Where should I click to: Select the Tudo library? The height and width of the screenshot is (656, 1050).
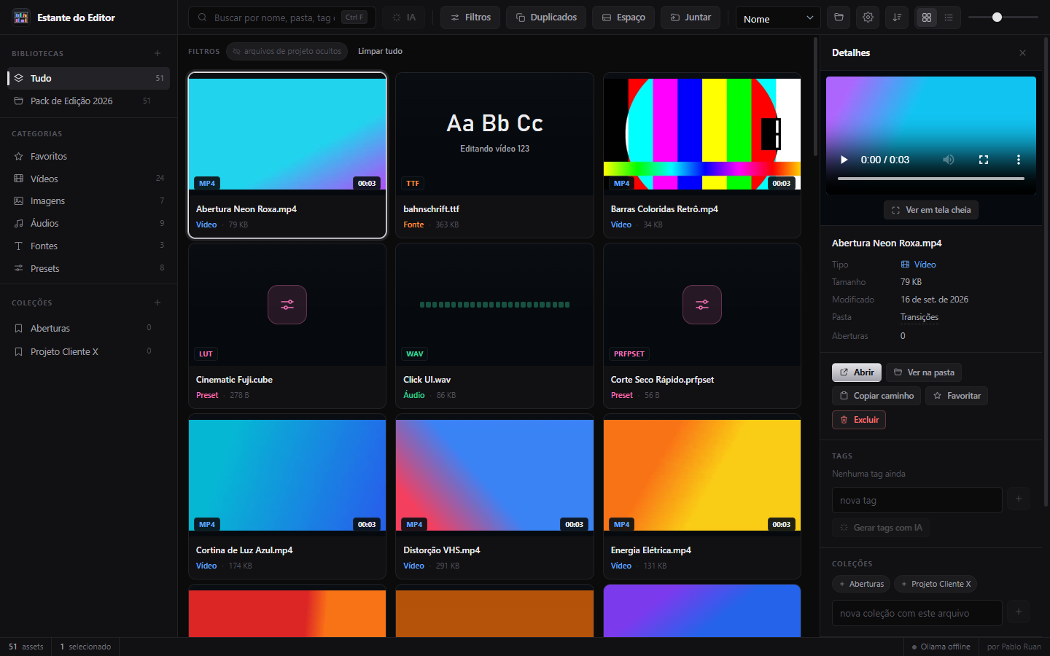89,78
